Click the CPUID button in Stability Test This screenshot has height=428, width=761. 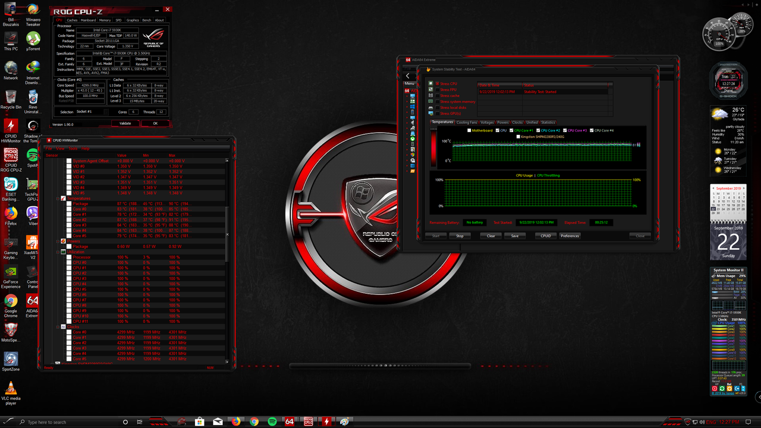(x=546, y=236)
